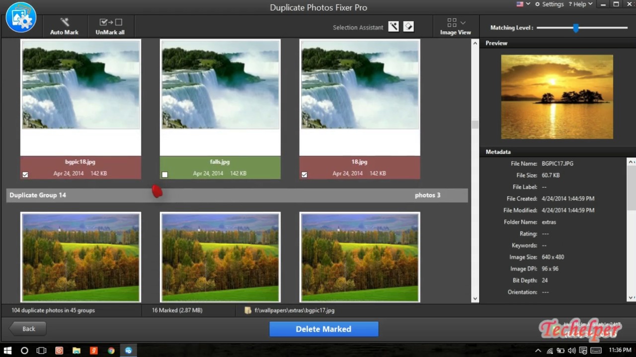Image resolution: width=636 pixels, height=357 pixels.
Task: Click the Image DPI value 96 x 96
Action: click(x=550, y=269)
